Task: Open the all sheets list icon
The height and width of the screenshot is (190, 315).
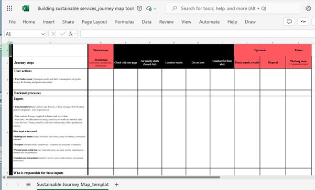Action: (x=28, y=184)
